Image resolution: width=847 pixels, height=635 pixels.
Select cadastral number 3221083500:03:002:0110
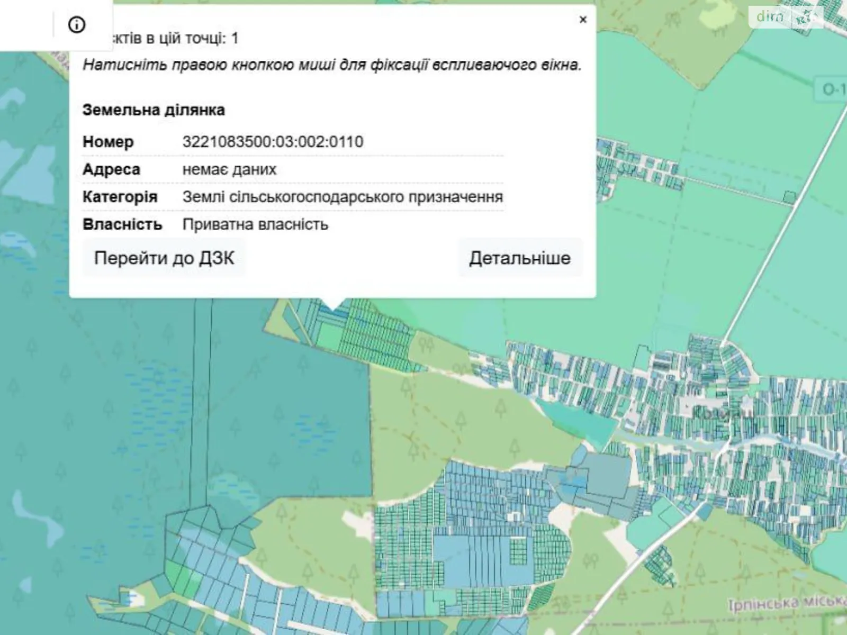(273, 142)
